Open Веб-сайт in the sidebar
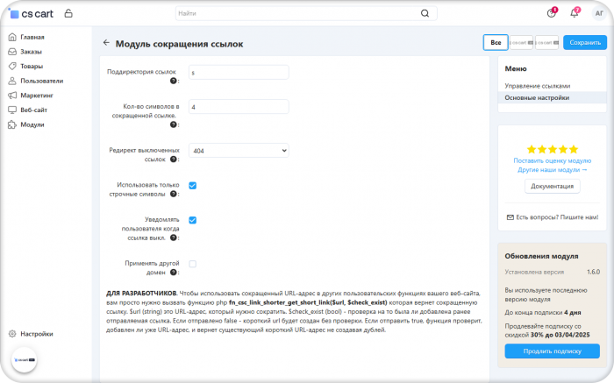The width and height of the screenshot is (614, 383). 33,110
